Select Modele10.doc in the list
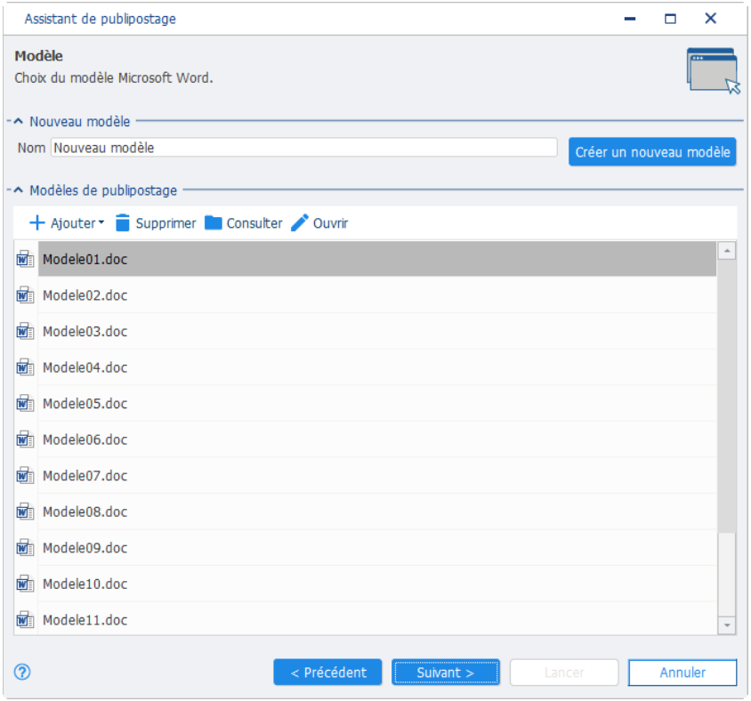 [377, 584]
